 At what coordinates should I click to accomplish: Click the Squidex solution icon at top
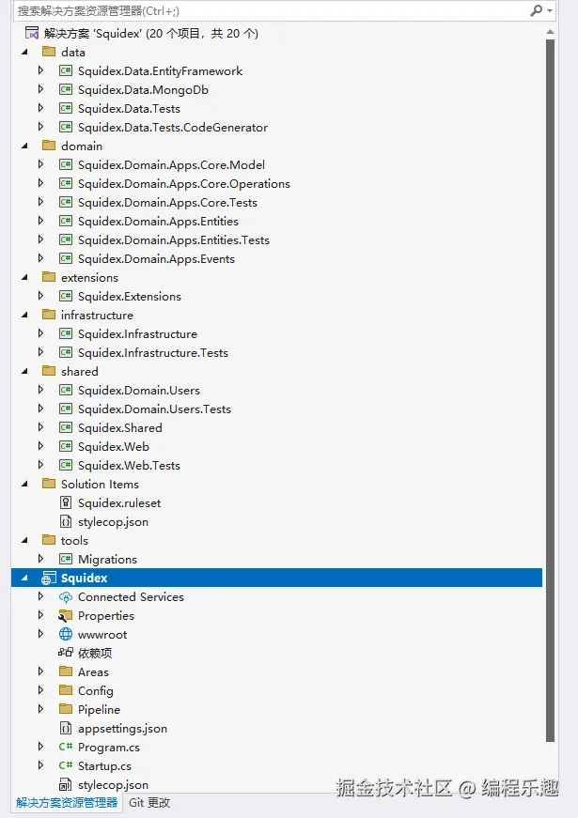(x=32, y=34)
